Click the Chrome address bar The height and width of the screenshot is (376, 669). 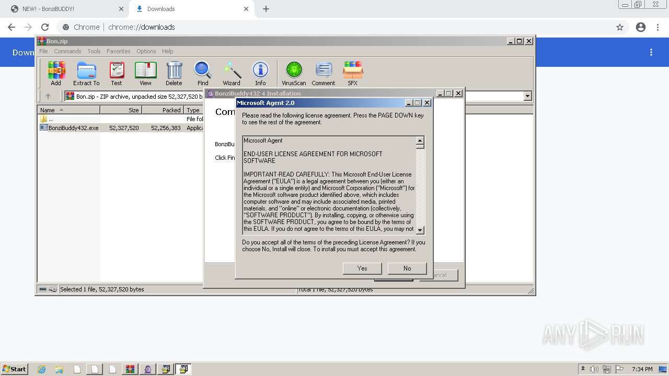coord(334,27)
